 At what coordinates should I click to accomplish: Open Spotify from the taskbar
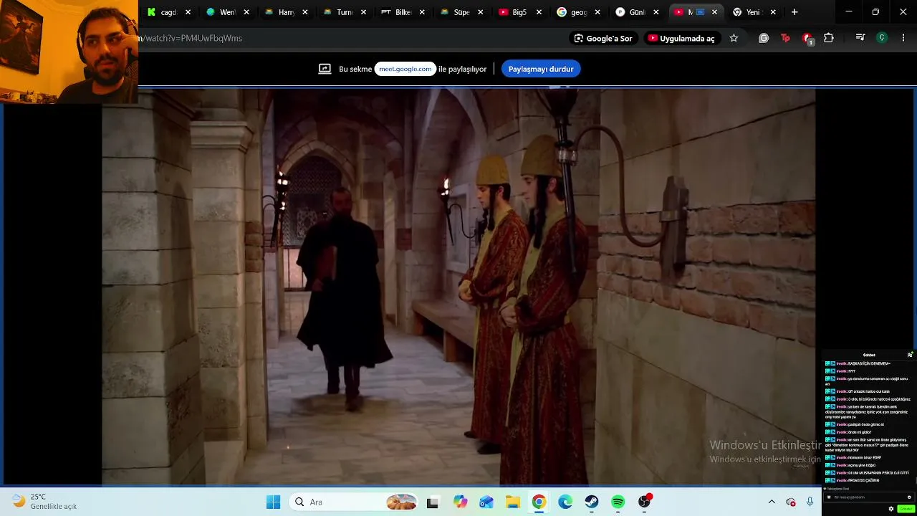(x=618, y=502)
